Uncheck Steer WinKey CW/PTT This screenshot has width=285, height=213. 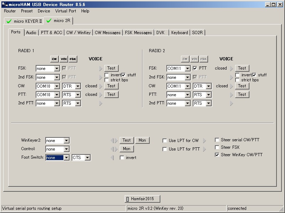click(217, 155)
